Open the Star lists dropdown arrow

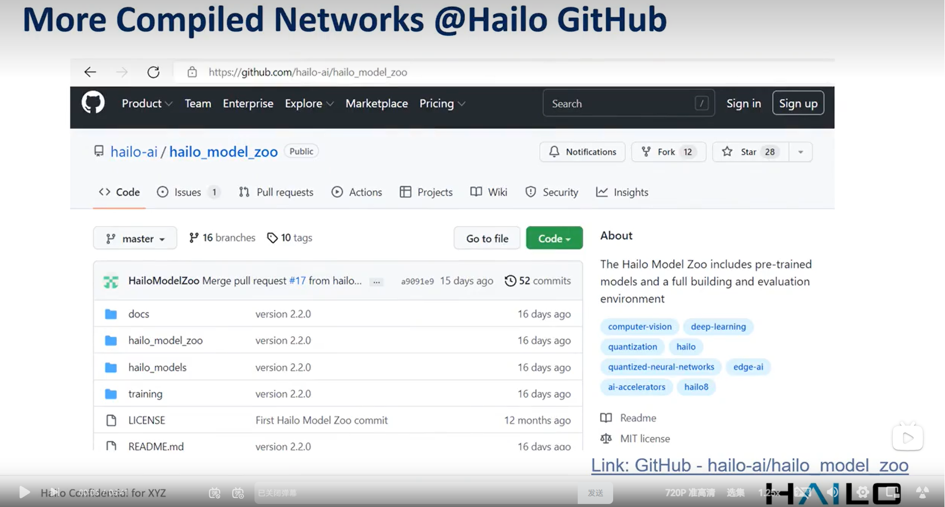tap(800, 152)
